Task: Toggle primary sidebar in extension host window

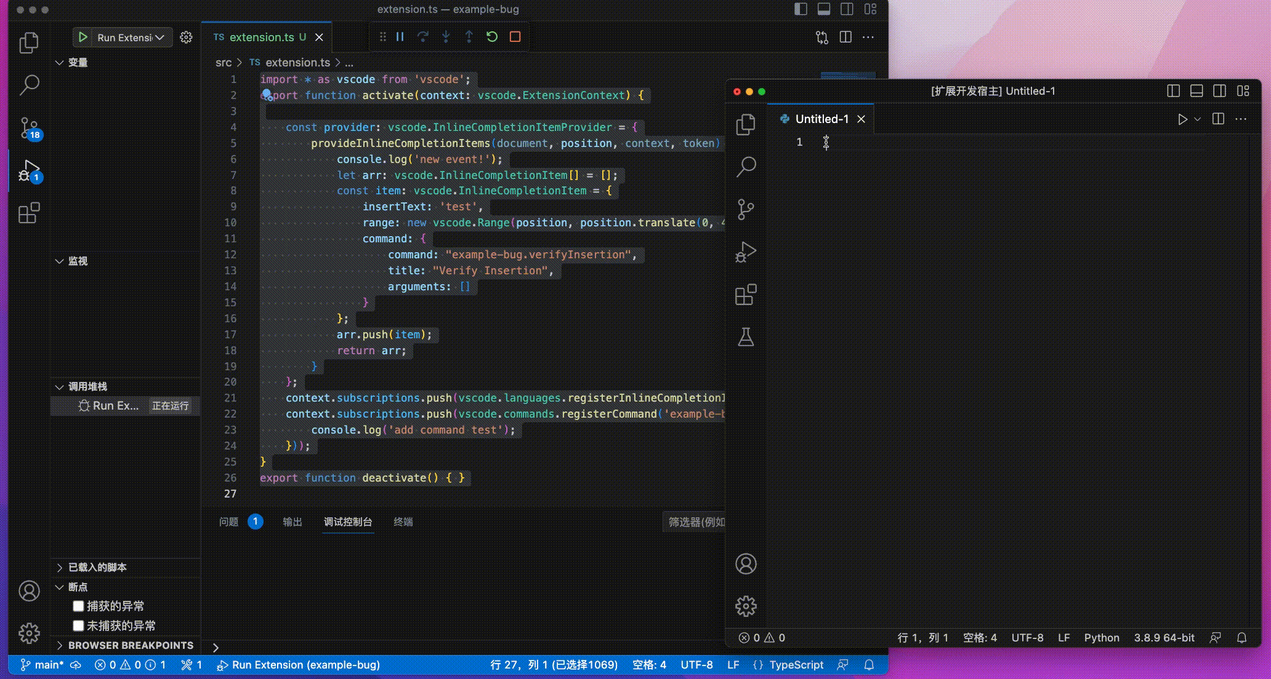Action: click(x=1174, y=91)
